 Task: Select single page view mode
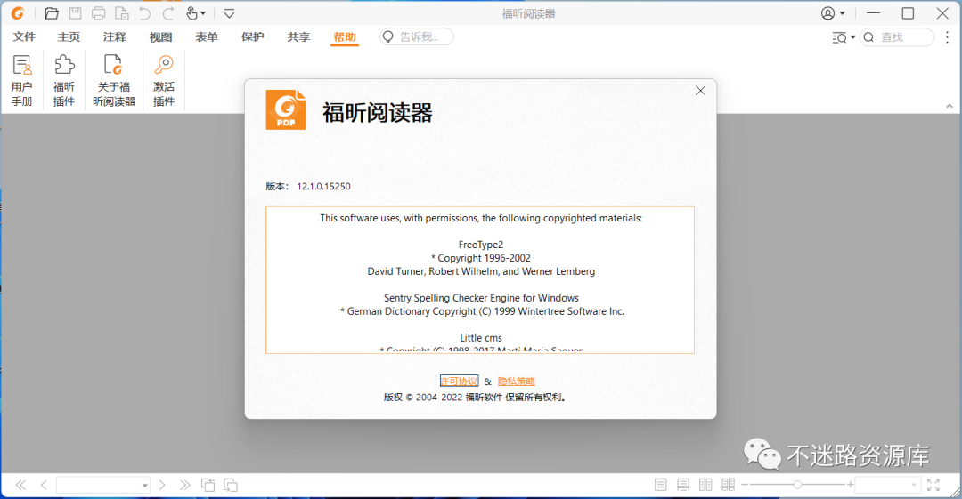[661, 485]
